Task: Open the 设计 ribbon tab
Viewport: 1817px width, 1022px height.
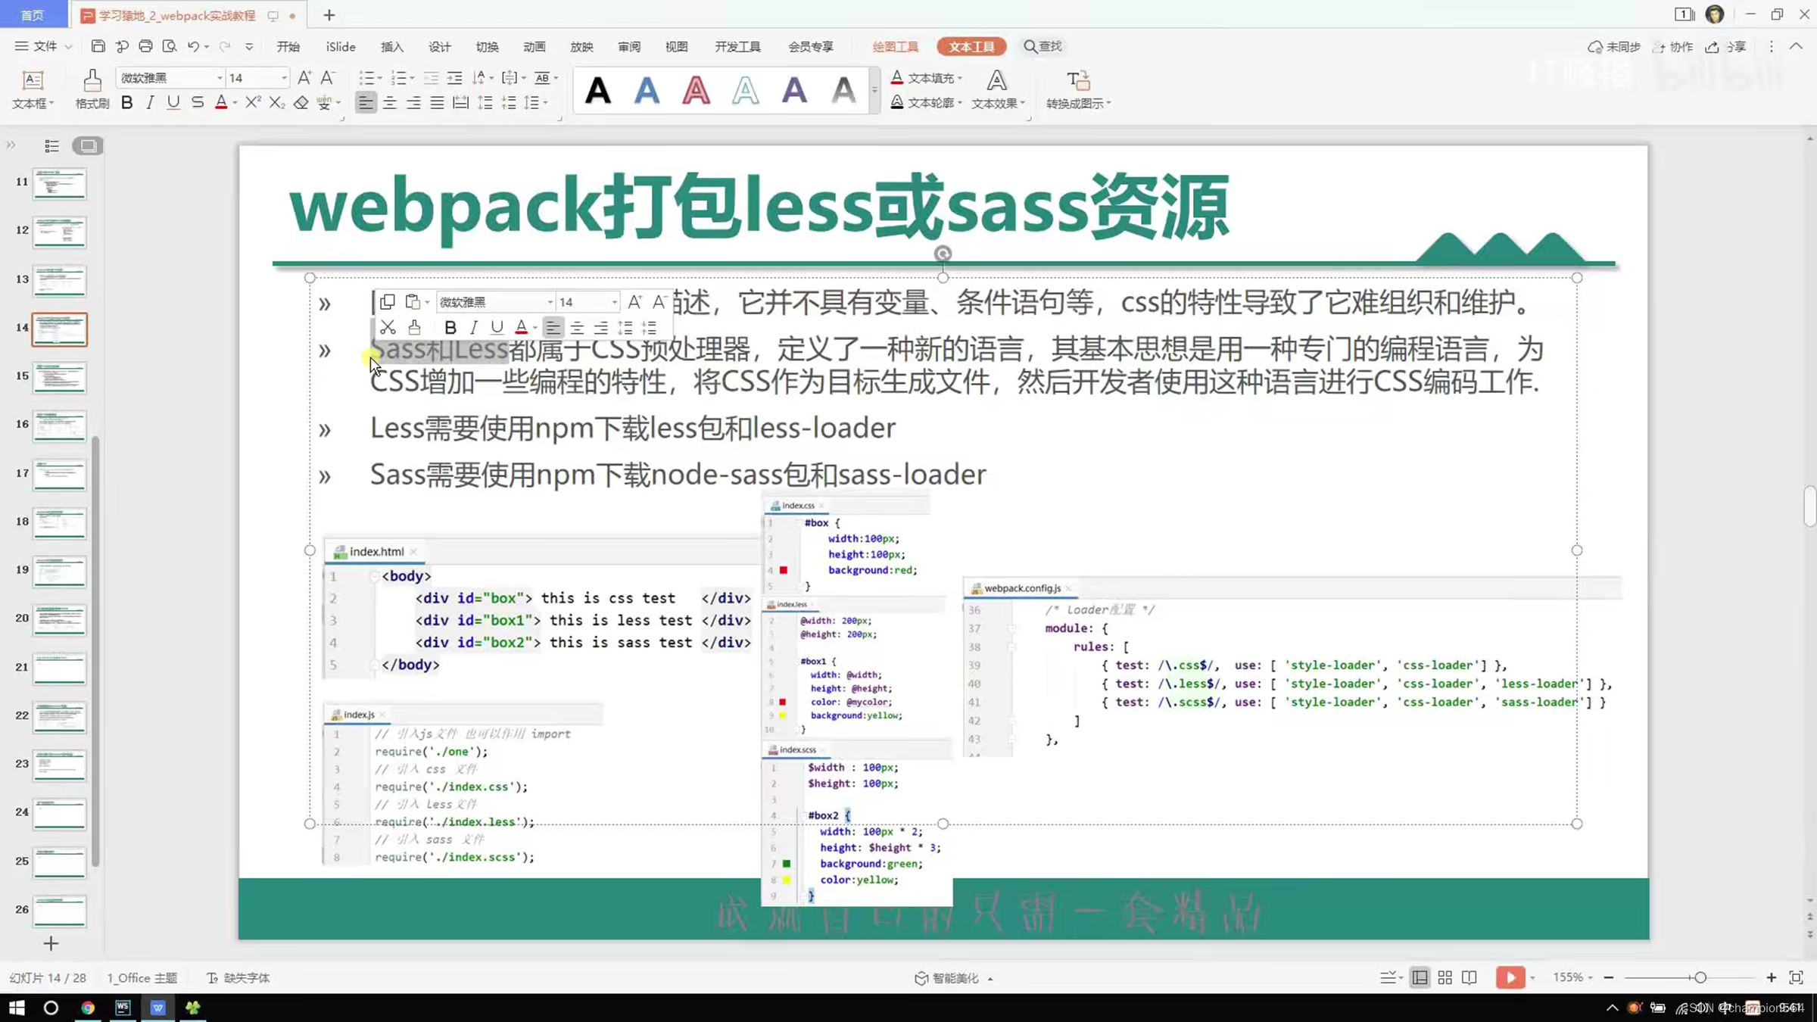Action: 440,46
